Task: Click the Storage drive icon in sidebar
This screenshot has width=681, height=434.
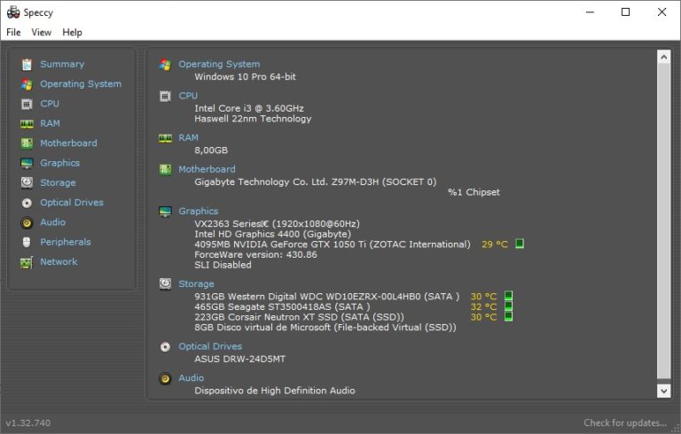Action: click(x=27, y=182)
